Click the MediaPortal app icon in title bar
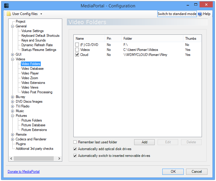Screen dimensions: 216x181 [6, 6]
